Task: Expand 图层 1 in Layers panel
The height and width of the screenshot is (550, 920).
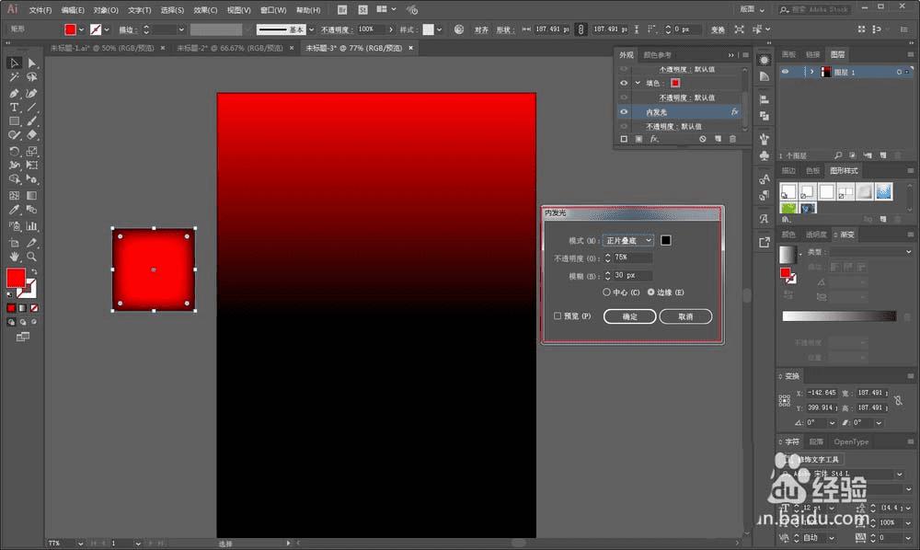Action: click(x=811, y=72)
